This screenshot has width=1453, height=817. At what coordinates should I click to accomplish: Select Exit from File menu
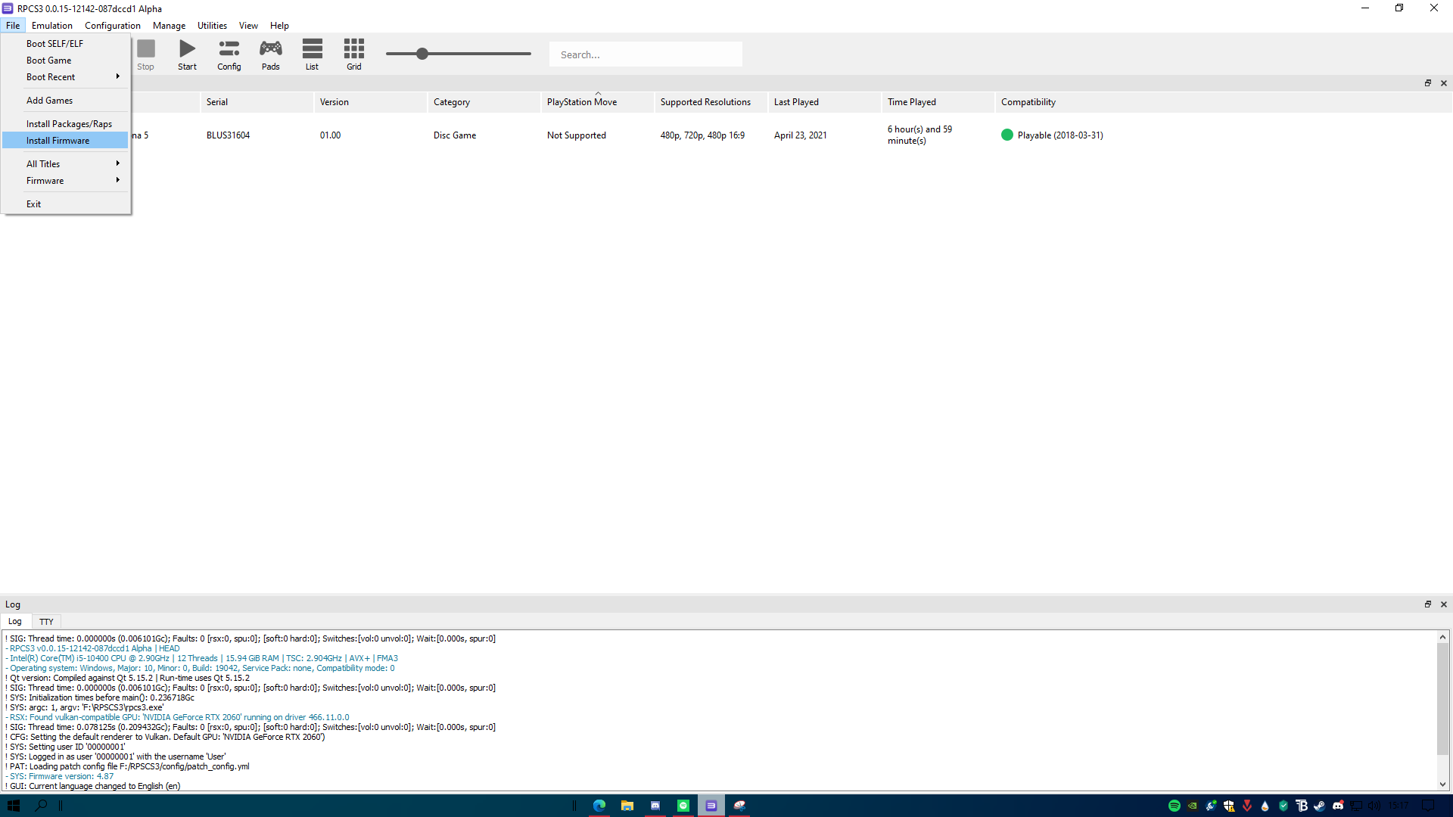point(66,204)
